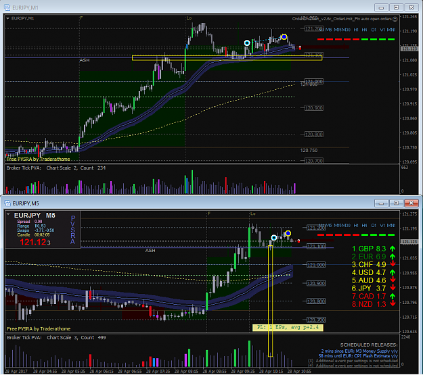Click the green up arrow beside GBP 8.3

(x=393, y=249)
